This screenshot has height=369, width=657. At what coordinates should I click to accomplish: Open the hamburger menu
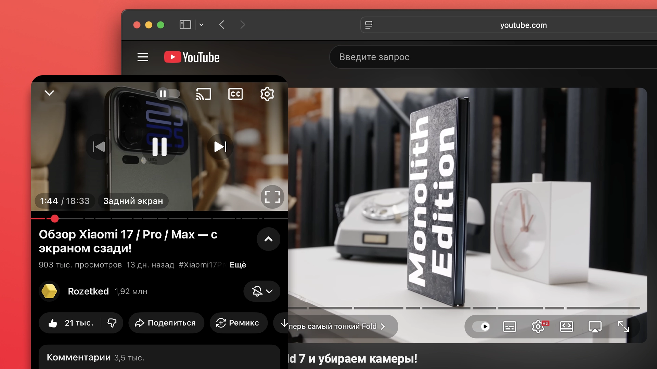point(143,57)
